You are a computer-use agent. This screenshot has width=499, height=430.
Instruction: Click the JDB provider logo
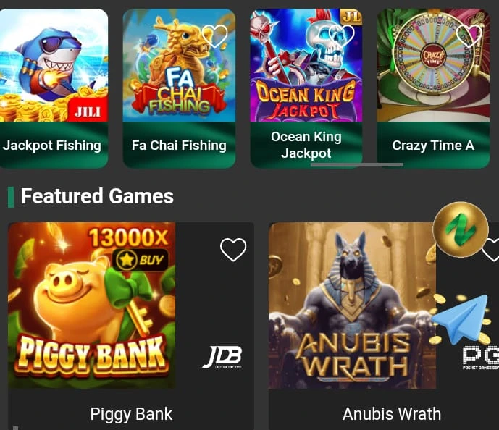222,357
